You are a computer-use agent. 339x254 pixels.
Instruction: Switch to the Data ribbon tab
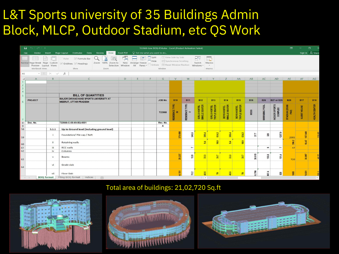(89, 53)
